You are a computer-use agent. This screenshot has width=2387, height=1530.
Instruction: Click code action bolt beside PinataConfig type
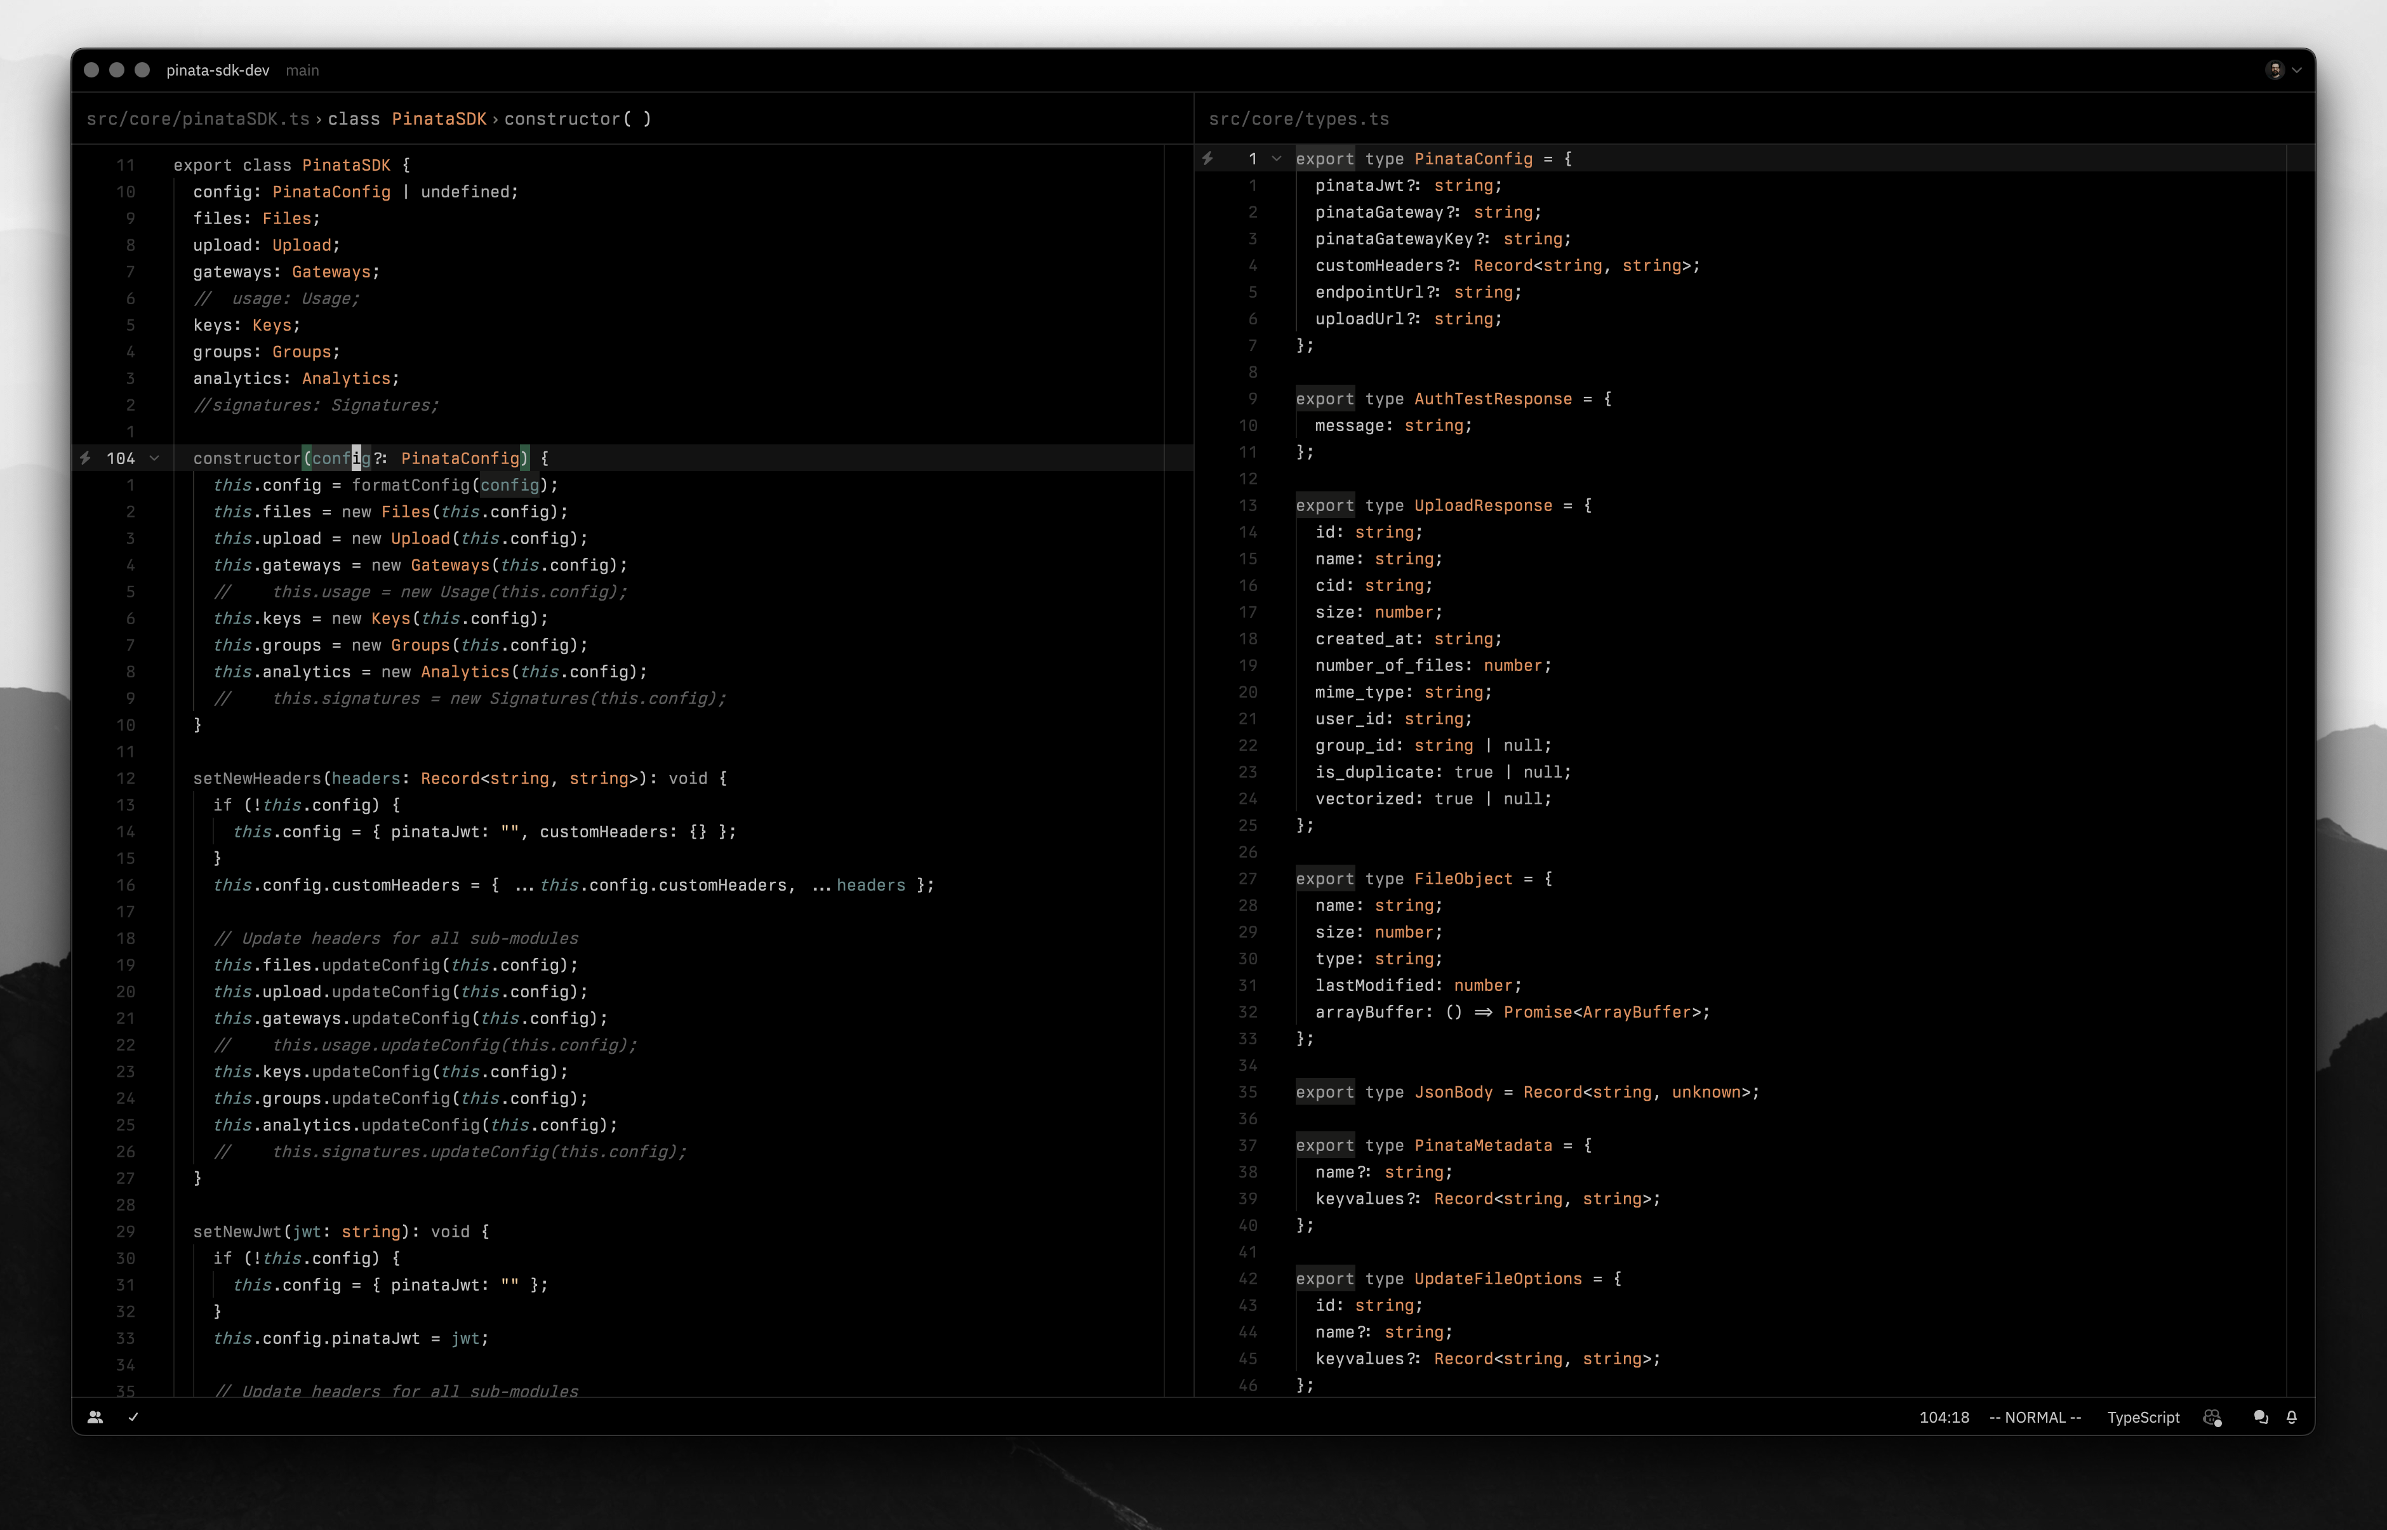point(1208,159)
